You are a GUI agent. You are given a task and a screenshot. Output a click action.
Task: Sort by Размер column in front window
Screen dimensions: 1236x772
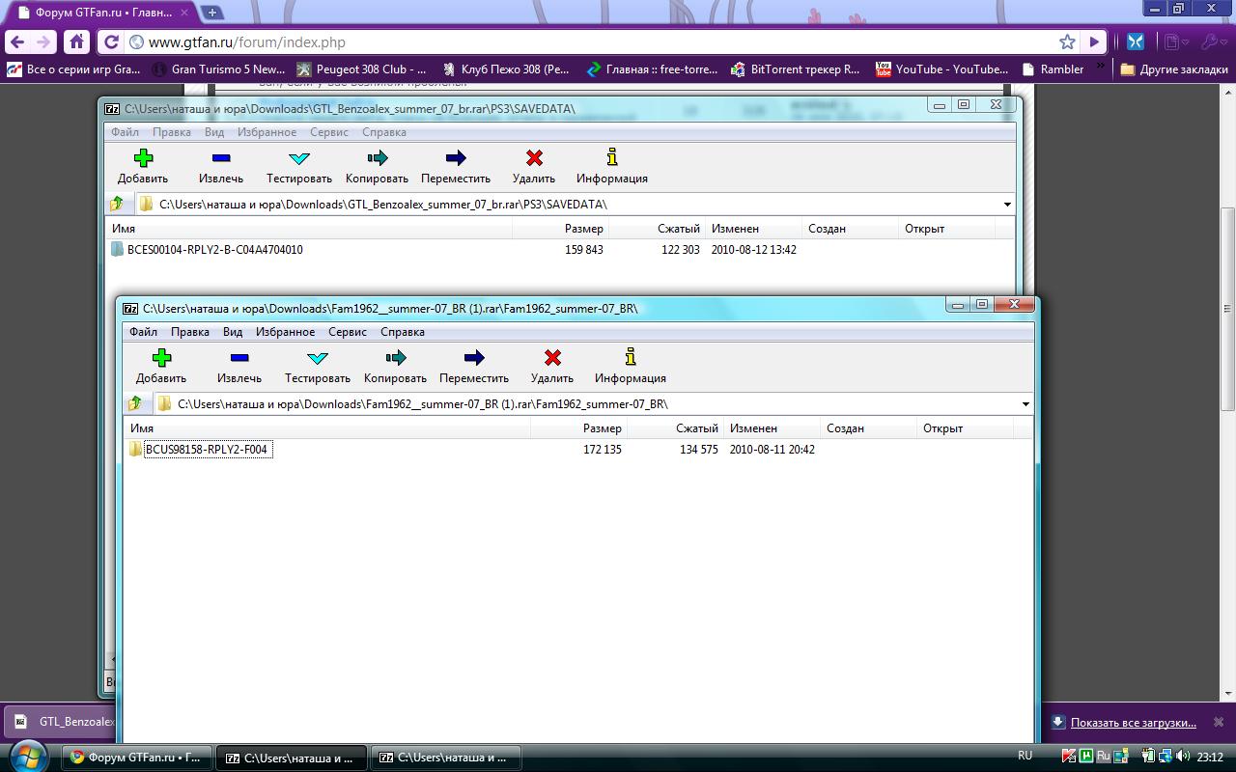[x=578, y=427]
